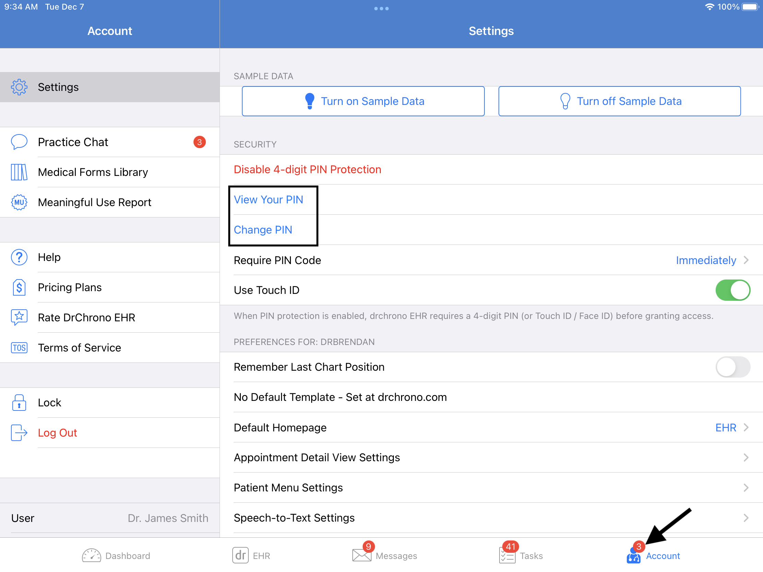Tap the Wi-Fi status icon
The height and width of the screenshot is (572, 763).
709,7
